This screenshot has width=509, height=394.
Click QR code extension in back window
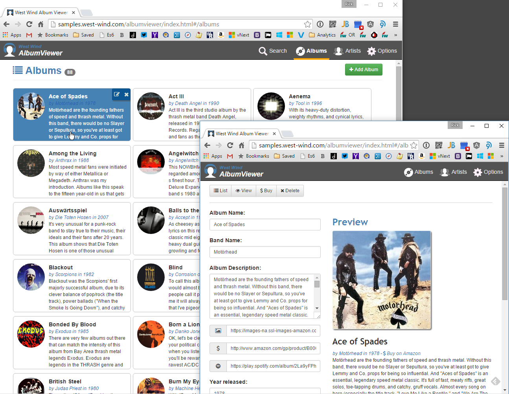tap(333, 24)
